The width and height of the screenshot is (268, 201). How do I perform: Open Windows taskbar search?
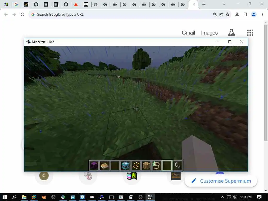(14, 197)
